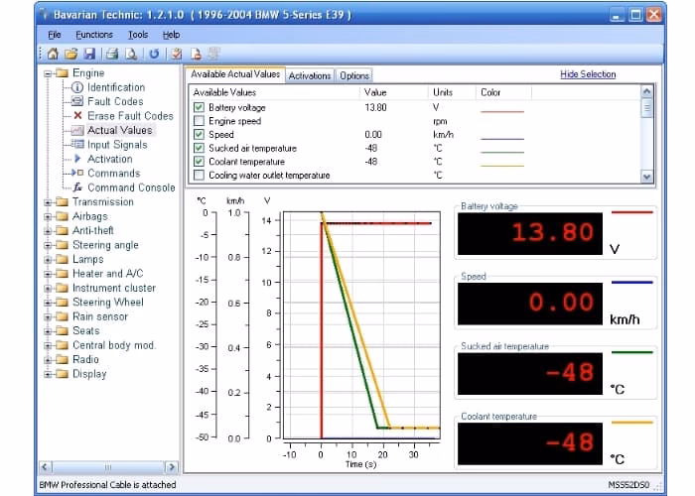The height and width of the screenshot is (496, 695).
Task: Collapse the Engine tree node
Action: [48, 73]
